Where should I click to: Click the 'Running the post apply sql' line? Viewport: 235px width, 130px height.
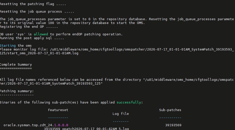coord(32,38)
